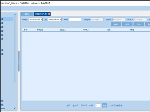Click the sidebar scroll-down chevron

coord(15,108)
